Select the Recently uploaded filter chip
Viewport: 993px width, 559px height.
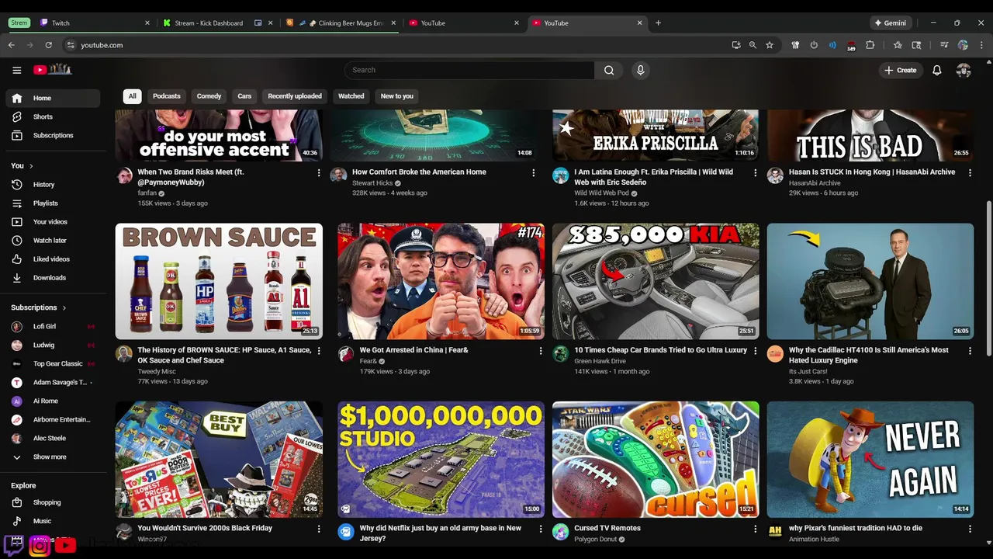[295, 96]
